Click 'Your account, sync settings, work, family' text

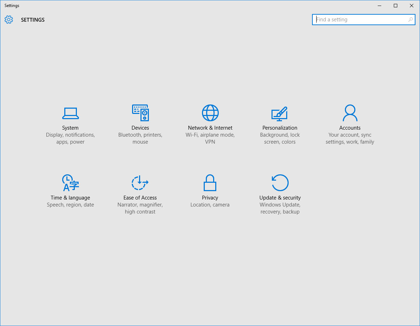coord(350,138)
